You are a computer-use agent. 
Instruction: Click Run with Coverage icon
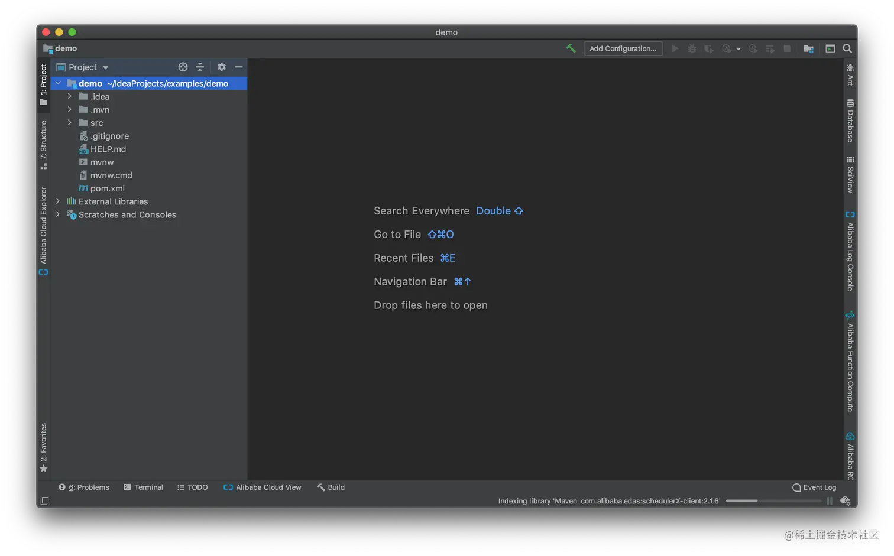(708, 48)
